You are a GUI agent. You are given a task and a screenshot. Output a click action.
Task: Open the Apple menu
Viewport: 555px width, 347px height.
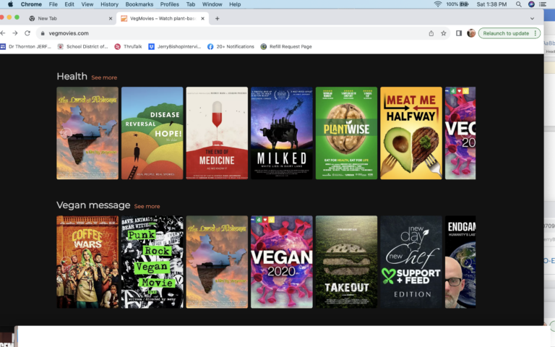coord(10,4)
